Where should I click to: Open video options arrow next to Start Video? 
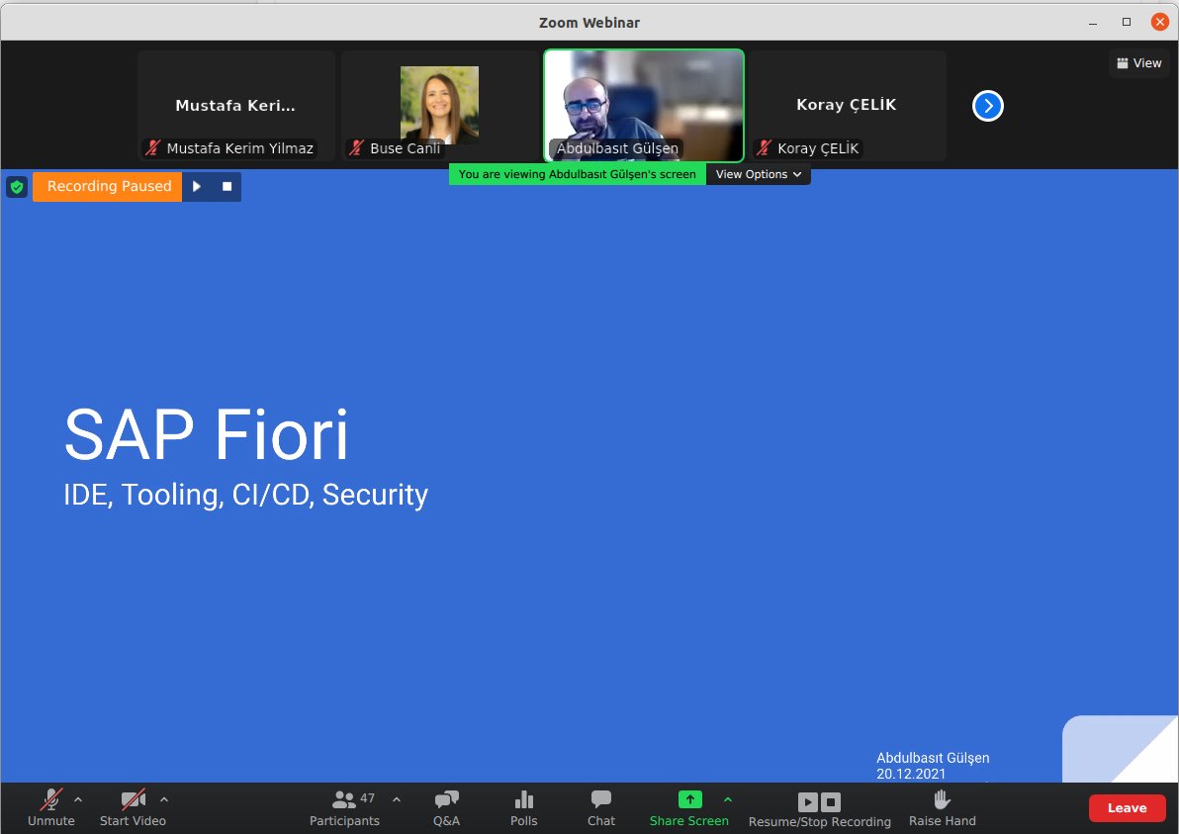164,800
